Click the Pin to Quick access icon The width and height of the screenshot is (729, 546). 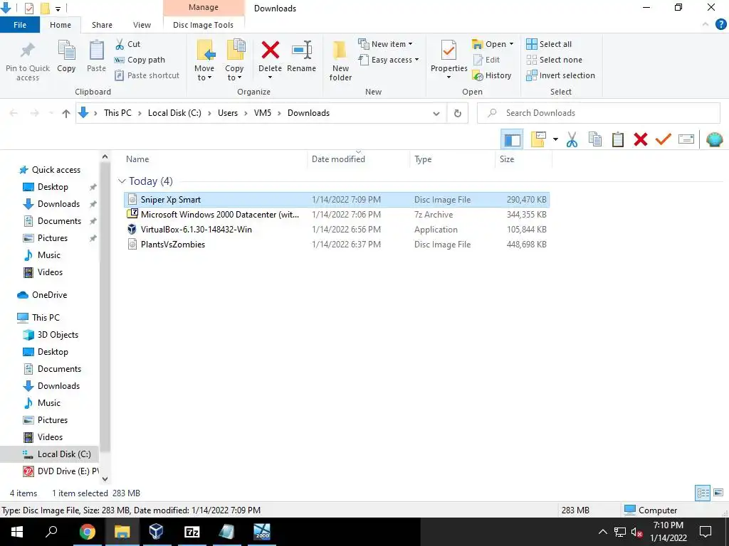(x=28, y=51)
